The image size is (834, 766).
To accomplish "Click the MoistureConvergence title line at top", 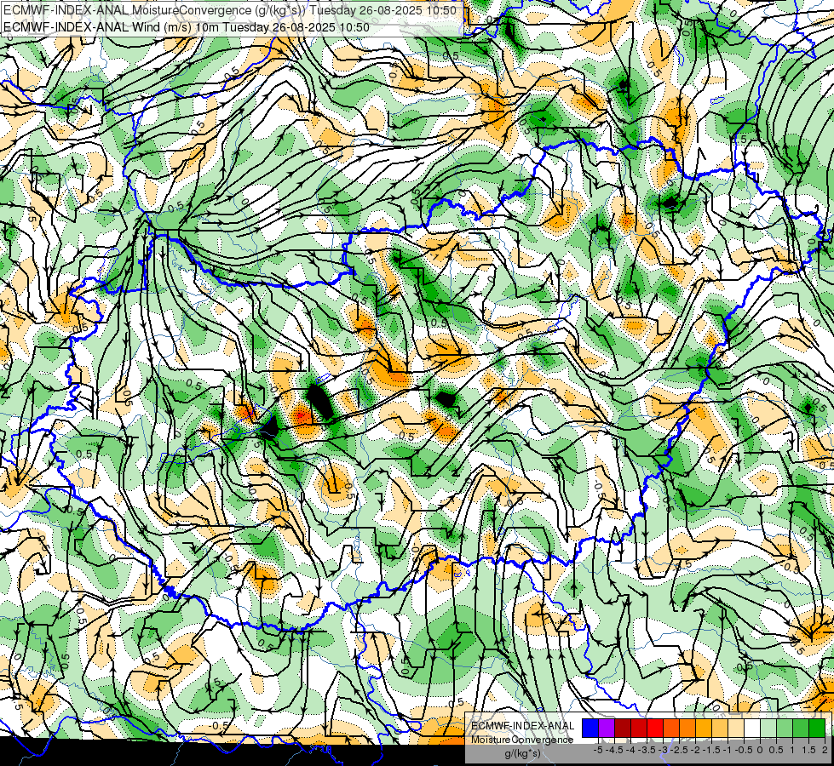I will (230, 10).
